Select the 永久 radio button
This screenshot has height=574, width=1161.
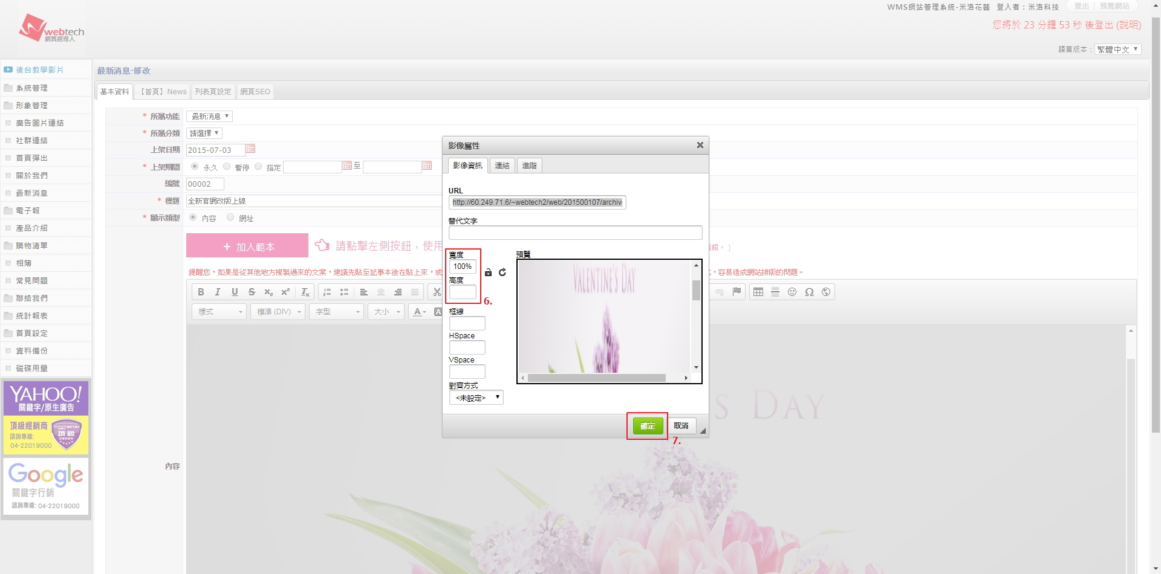195,167
